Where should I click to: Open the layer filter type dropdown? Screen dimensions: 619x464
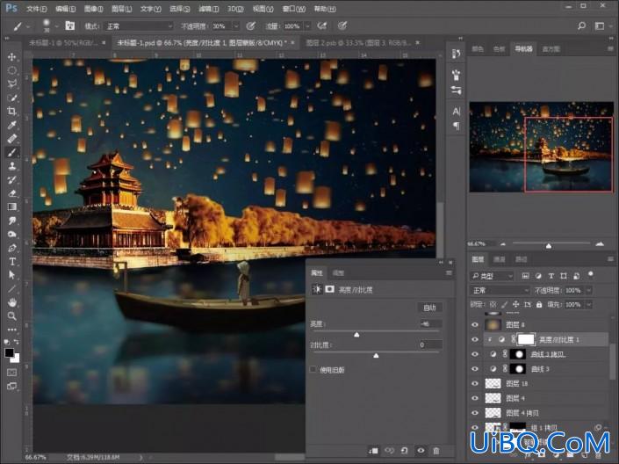[x=492, y=276]
